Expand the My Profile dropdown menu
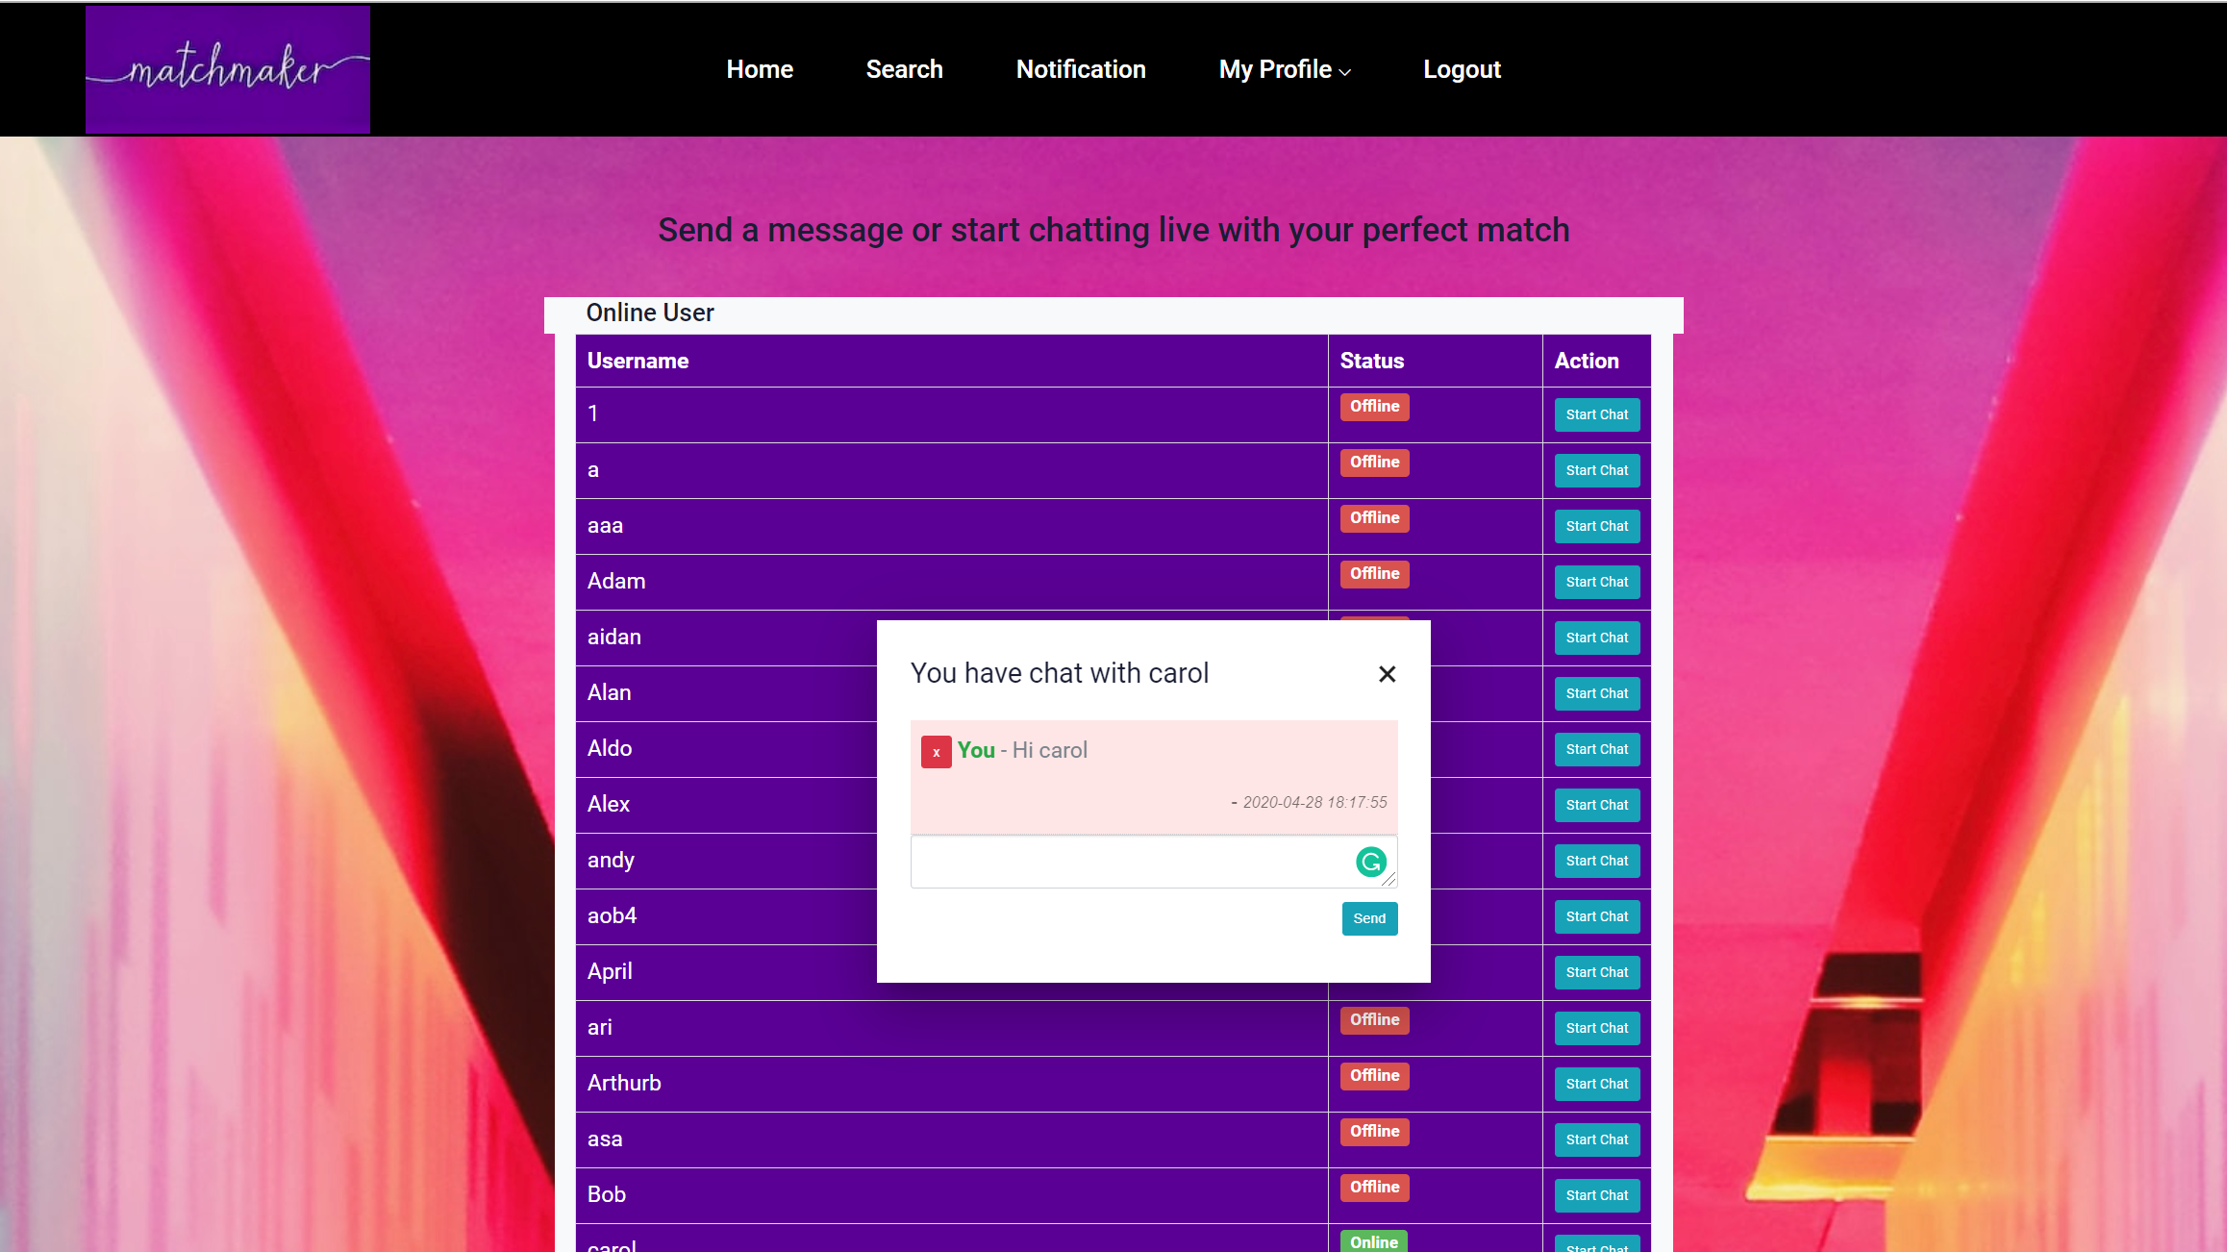Viewport: 2227px width, 1252px height. [1285, 69]
